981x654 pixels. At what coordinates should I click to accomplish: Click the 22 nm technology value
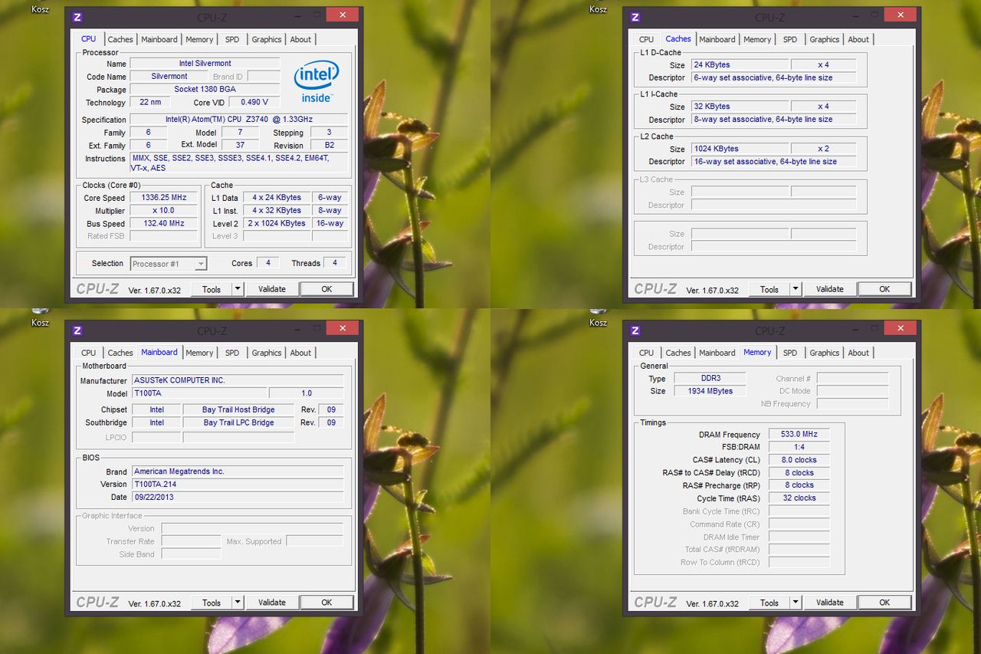(x=150, y=102)
